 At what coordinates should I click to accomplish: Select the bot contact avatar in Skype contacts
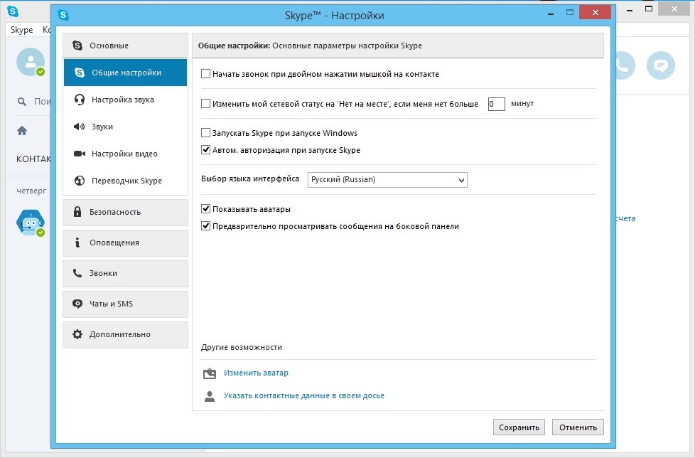click(30, 222)
